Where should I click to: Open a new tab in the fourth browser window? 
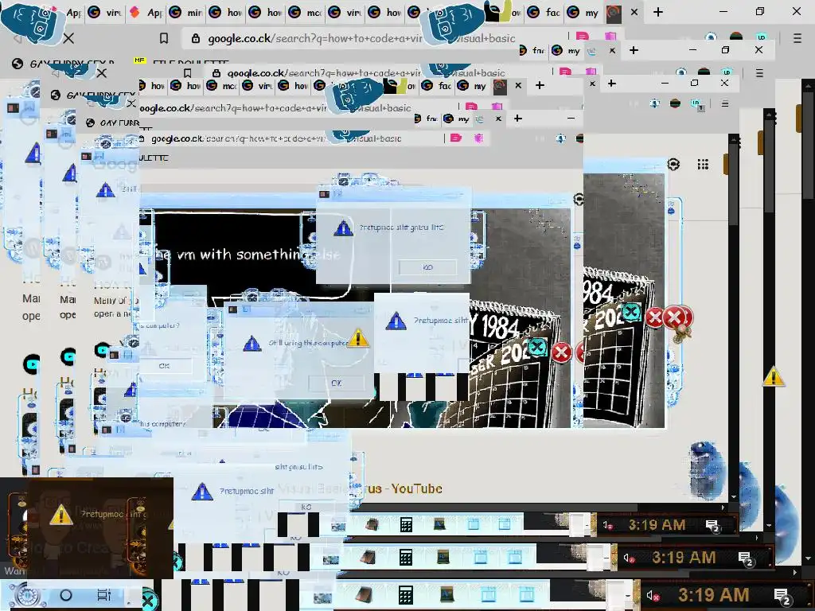[517, 119]
